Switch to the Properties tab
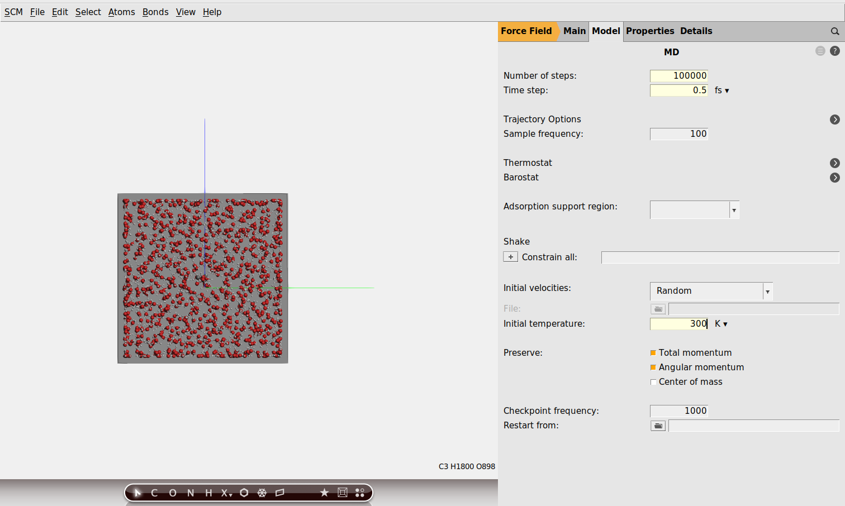The height and width of the screenshot is (506, 845). coord(650,31)
